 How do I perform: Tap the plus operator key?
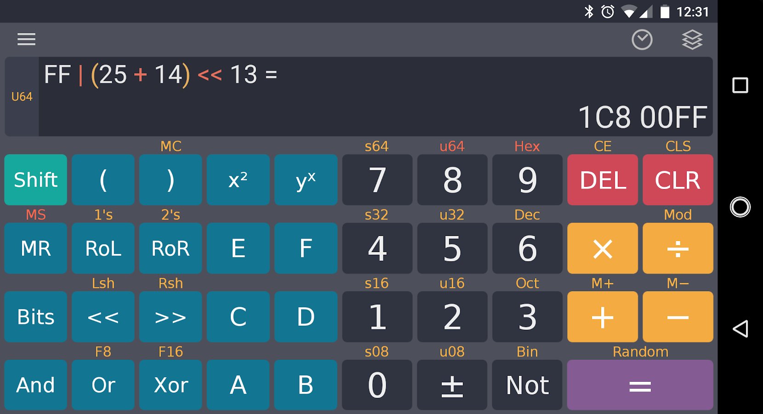pos(602,316)
